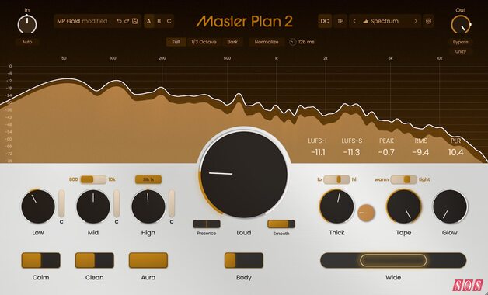
Task: Adjust the lo/hi Thick slider
Action: tap(336, 179)
